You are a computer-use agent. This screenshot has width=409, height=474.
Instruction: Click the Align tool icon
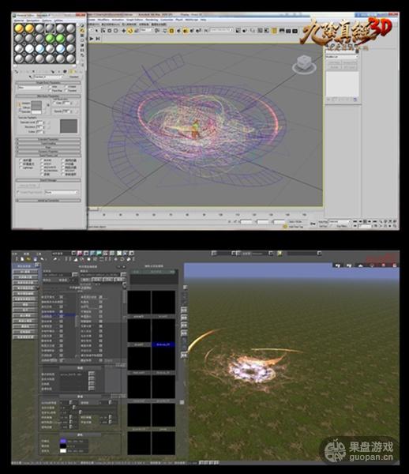tap(245, 31)
